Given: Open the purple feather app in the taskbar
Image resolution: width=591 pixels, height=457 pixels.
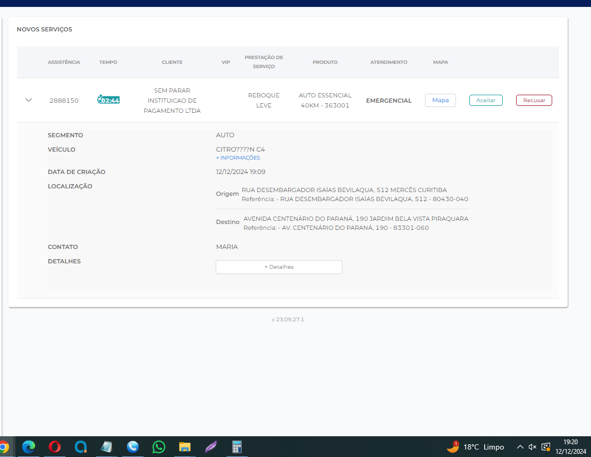Looking at the screenshot, I should click(x=211, y=447).
